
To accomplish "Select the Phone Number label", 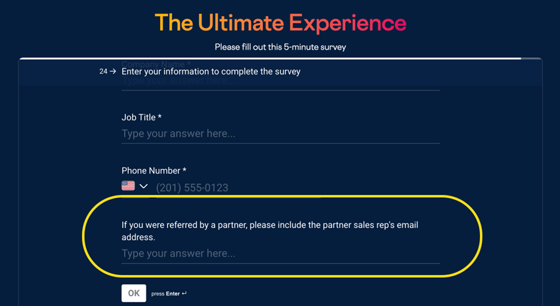I will 154,171.
